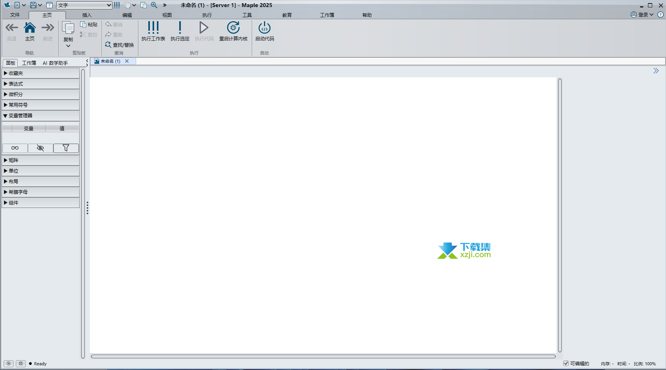The image size is (666, 370).
Task: Collapse the left sidebar with arrow
Action: (87, 60)
